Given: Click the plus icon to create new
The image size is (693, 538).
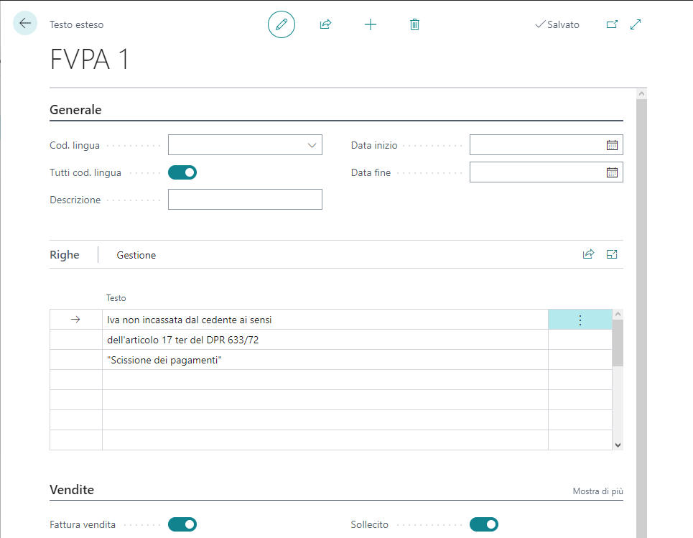Looking at the screenshot, I should 371,24.
